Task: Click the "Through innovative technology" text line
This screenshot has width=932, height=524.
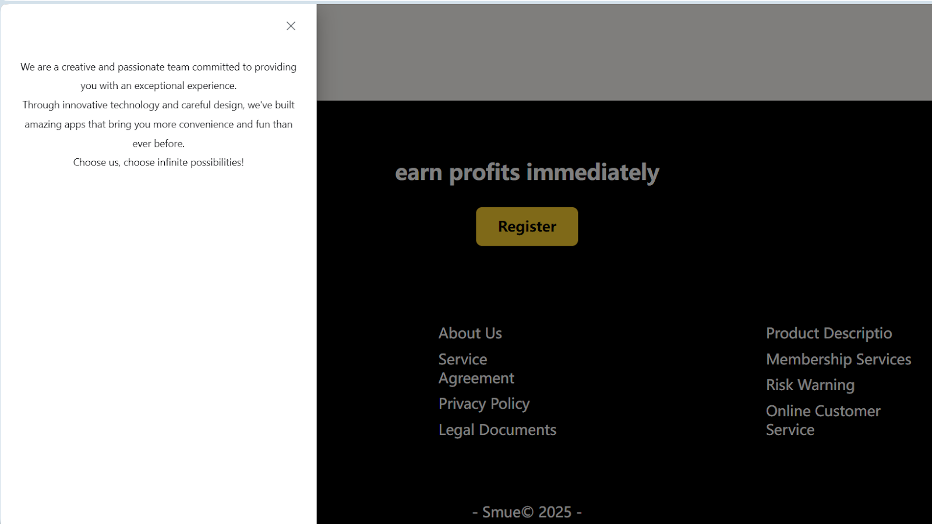Action: point(158,105)
